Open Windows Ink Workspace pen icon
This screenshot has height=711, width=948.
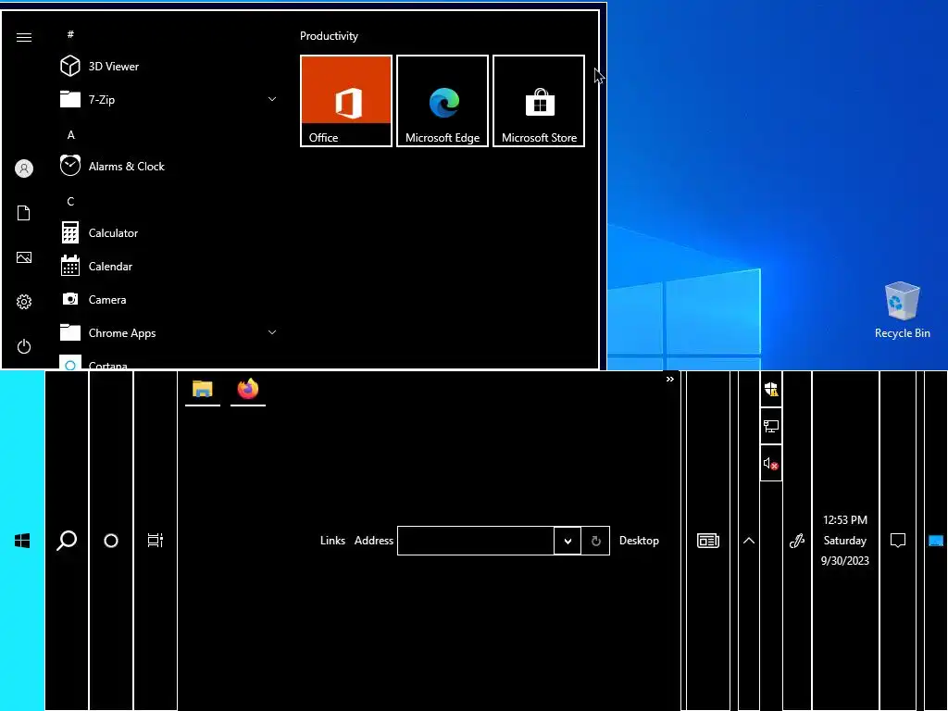pyautogui.click(x=797, y=541)
